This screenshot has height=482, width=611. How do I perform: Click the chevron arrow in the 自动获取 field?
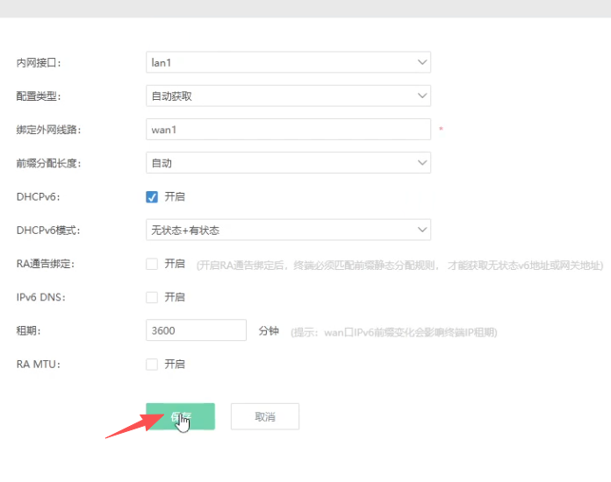[422, 96]
